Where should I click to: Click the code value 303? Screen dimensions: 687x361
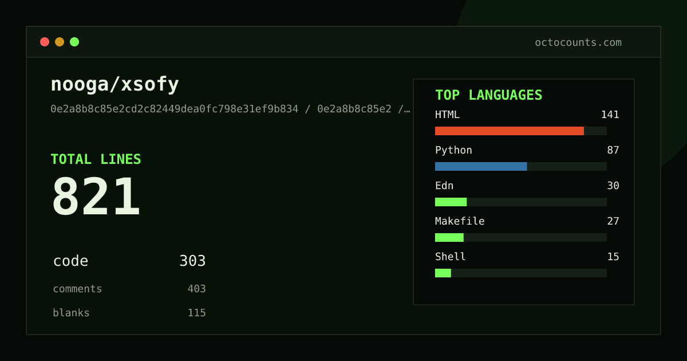(x=192, y=261)
